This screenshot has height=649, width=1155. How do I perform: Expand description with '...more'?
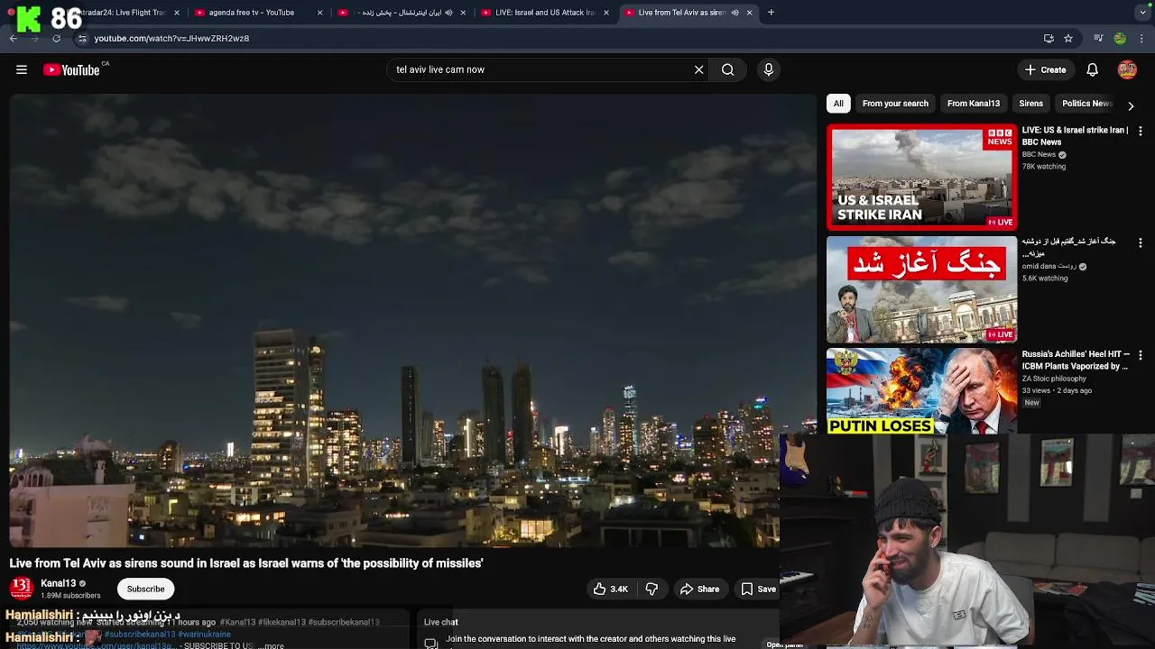coord(271,645)
